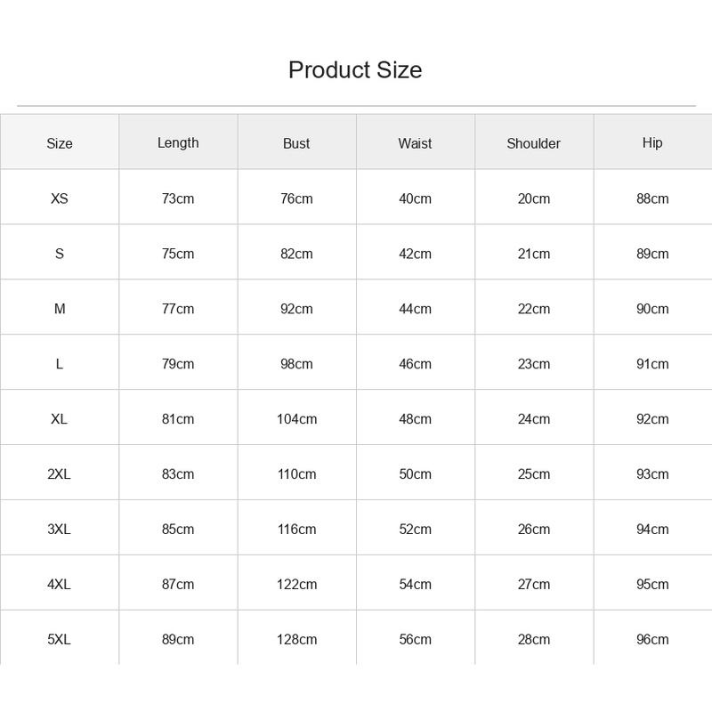
Task: Click the 96cm hip cell
Action: (x=652, y=639)
